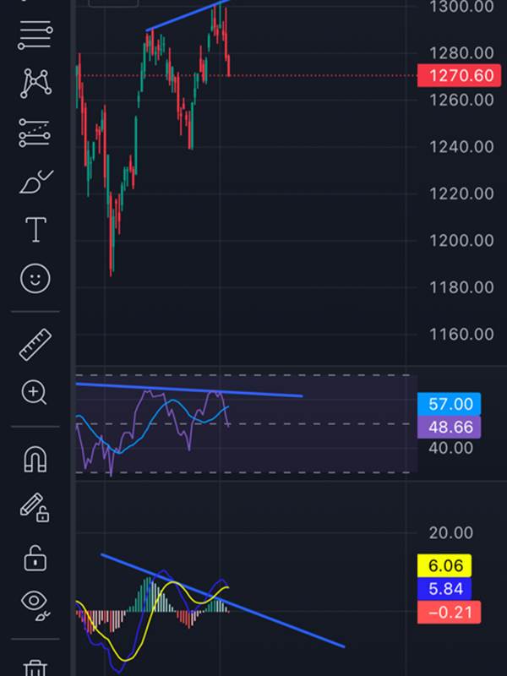507x676 pixels.
Task: Open the forecasting and measurement tools
Action: tap(35, 133)
